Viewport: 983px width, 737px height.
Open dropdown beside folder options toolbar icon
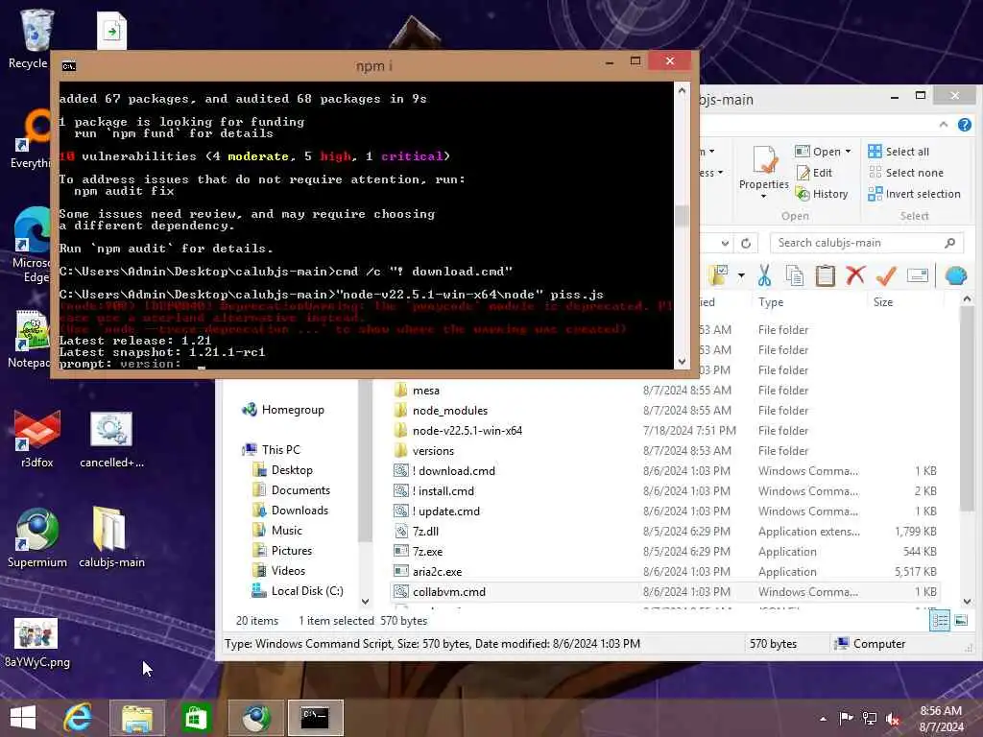[741, 275]
